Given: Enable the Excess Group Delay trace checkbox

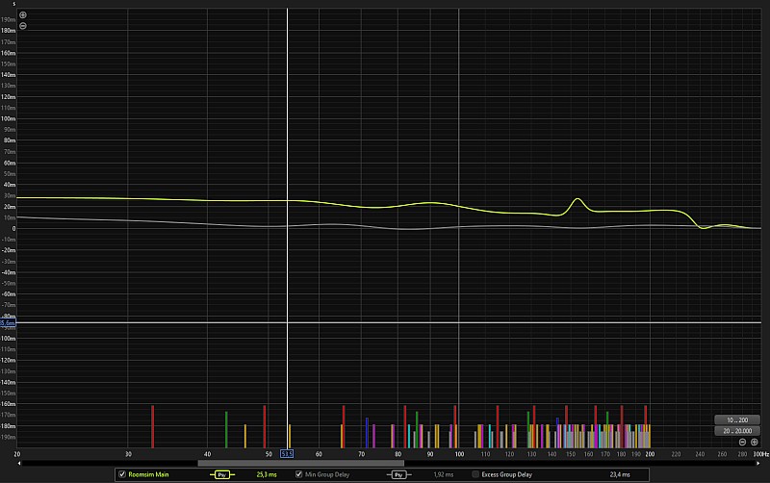Looking at the screenshot, I should coord(475,474).
